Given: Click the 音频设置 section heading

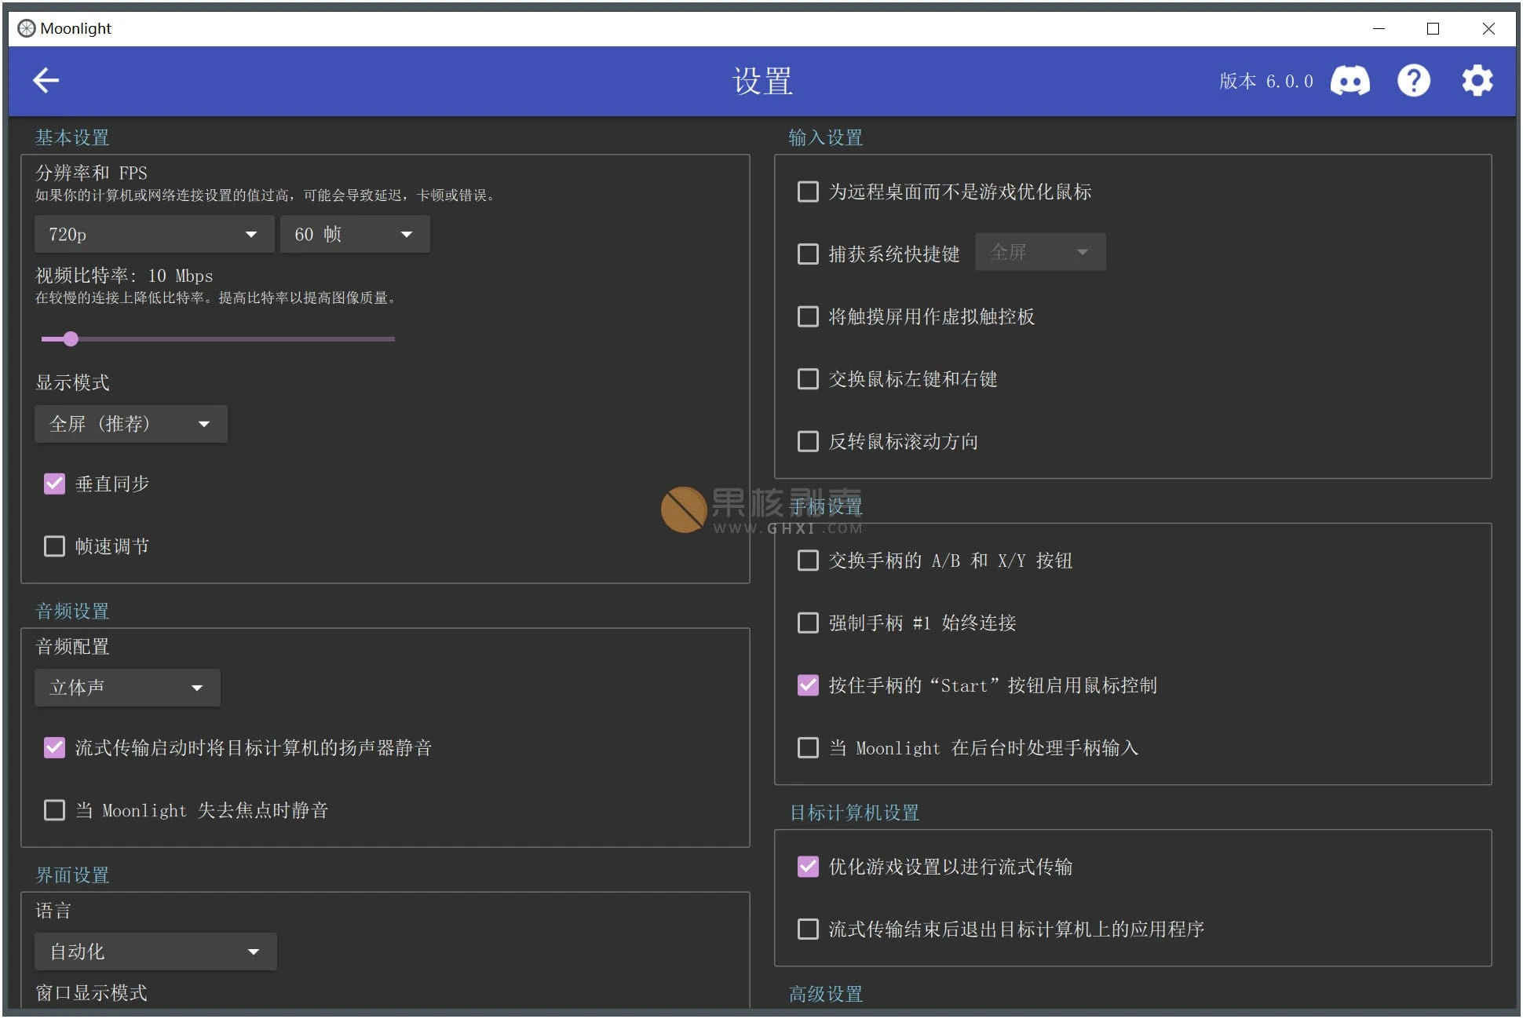Looking at the screenshot, I should tap(72, 611).
